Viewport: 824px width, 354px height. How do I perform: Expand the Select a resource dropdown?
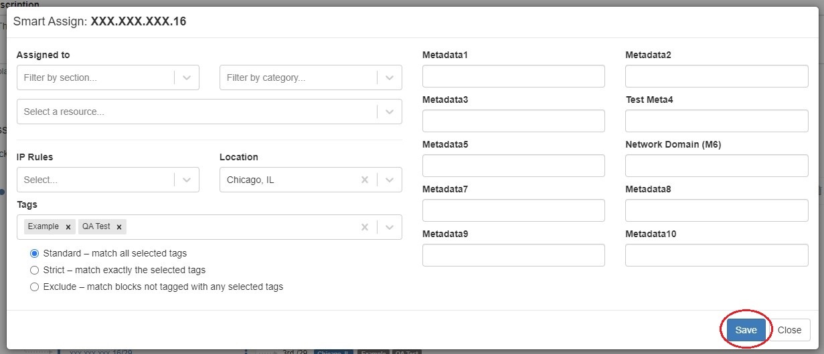[x=390, y=112]
